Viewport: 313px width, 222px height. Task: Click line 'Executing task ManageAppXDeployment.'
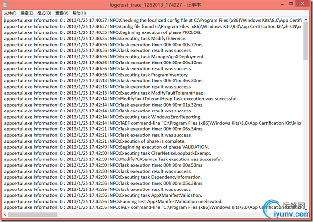click(x=104, y=57)
